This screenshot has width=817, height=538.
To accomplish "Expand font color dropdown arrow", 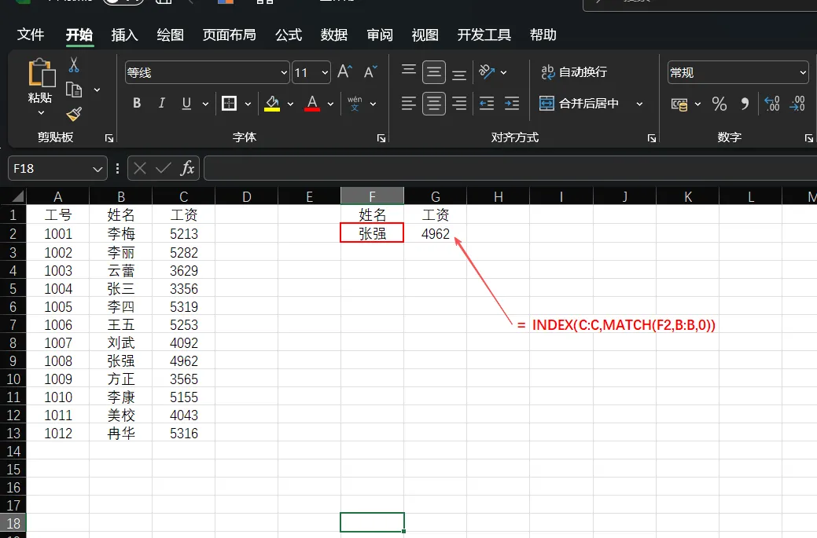I will click(330, 104).
